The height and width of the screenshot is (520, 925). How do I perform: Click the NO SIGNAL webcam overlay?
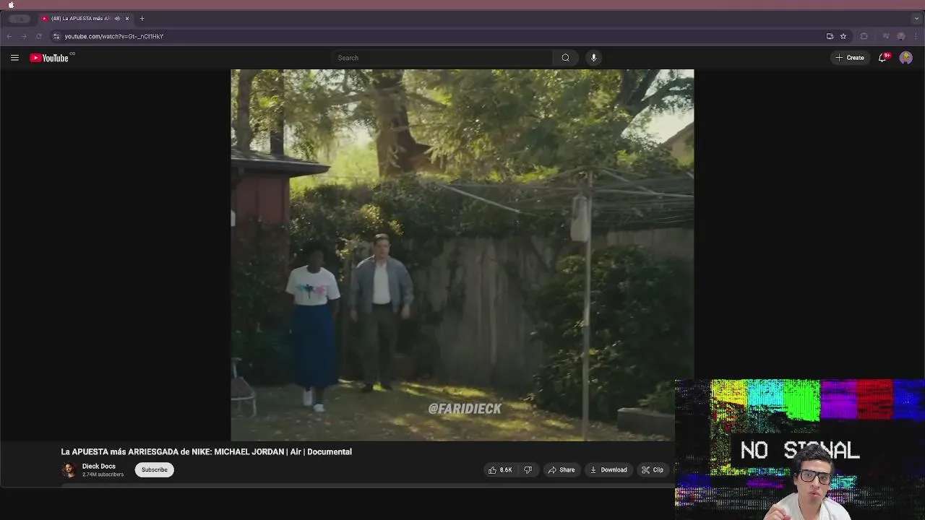click(800, 449)
